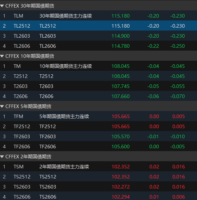Image resolution: width=197 pixels, height=200 pixels.
Task: Click price 107.660 of T2606
Action: (120, 96)
